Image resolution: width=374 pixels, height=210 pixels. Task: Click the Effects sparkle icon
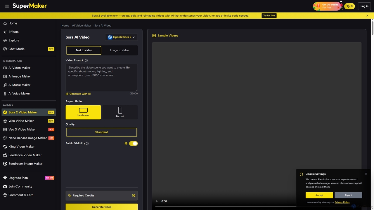click(5, 32)
